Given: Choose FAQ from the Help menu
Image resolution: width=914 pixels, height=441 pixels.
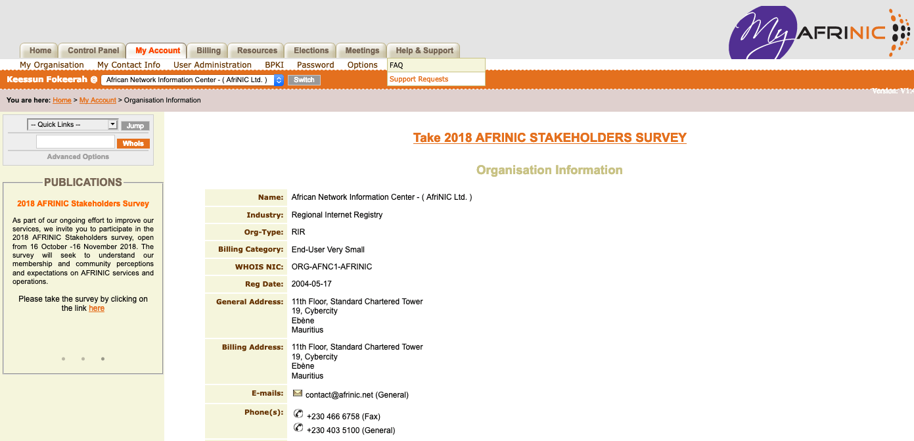Looking at the screenshot, I should 436,65.
